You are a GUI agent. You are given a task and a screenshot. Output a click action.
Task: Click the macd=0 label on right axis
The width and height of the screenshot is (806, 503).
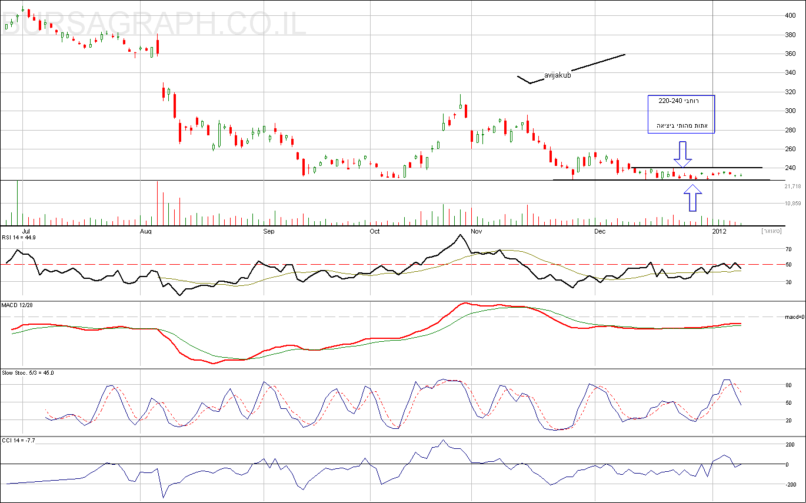coord(794,317)
